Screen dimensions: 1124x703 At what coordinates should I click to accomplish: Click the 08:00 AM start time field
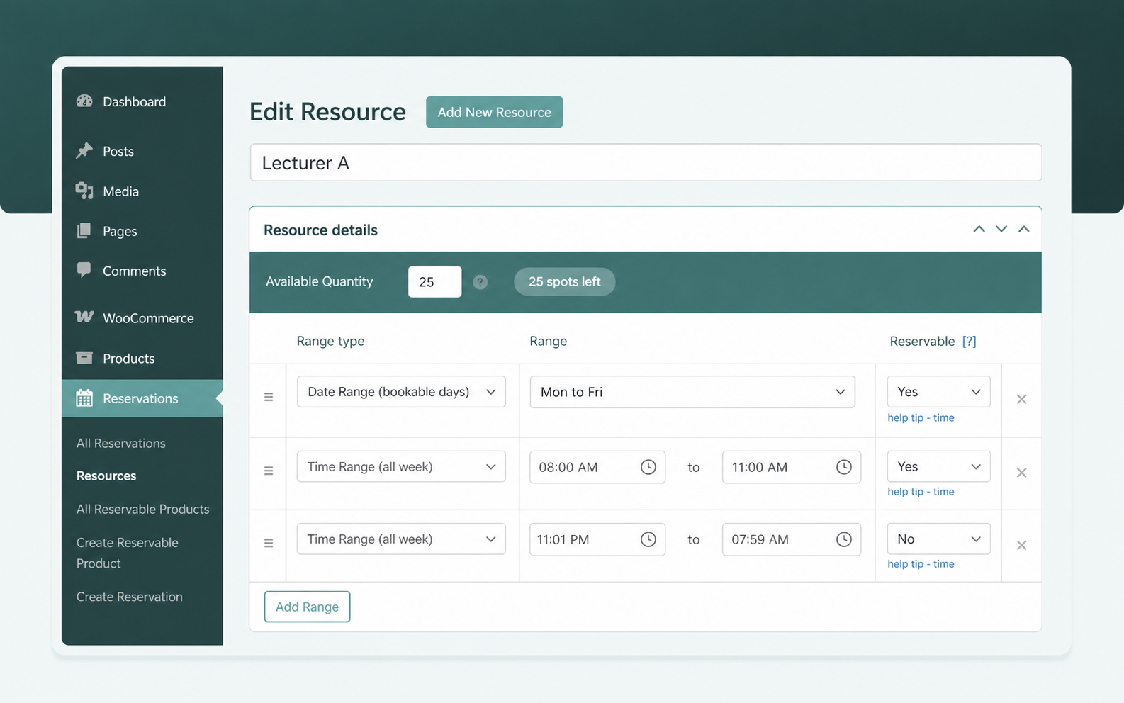pyautogui.click(x=597, y=467)
